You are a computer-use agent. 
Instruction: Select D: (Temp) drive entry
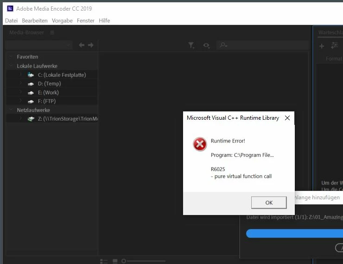(50, 84)
